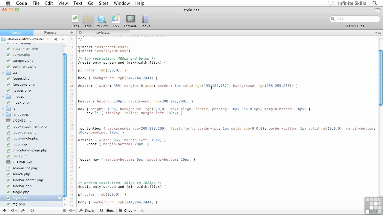383x215 pixels.
Task: Open the Coda application menu
Action: coord(22,3)
